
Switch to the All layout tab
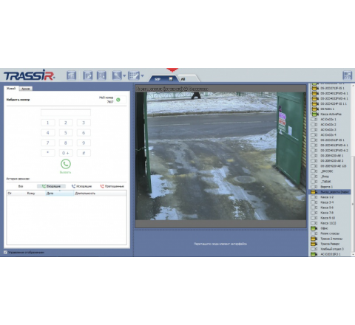(187, 79)
